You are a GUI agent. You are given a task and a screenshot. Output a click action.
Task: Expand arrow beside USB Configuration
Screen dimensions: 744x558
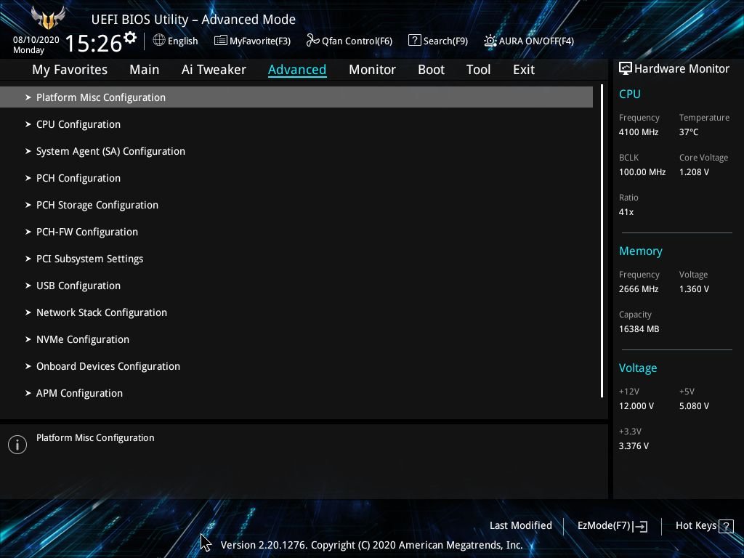point(28,286)
